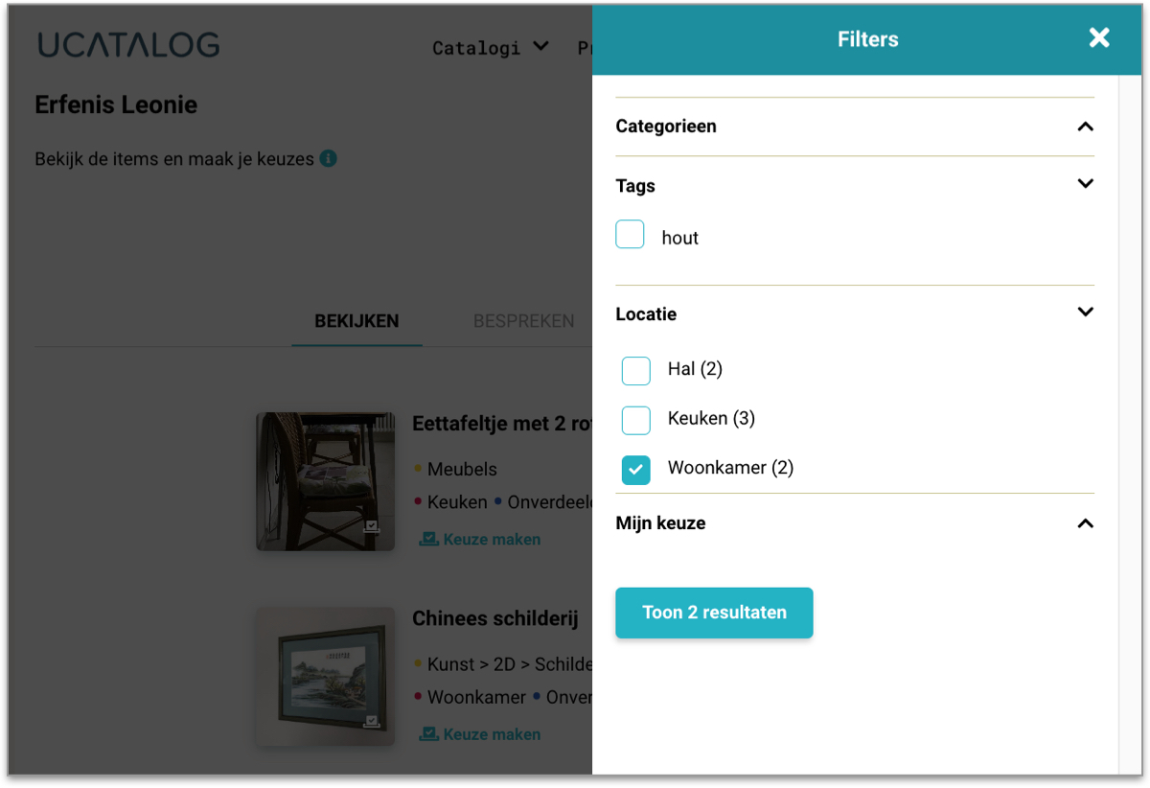The image size is (1150, 788).
Task: Click the info icon next to 'maak je keuzes'
Action: (x=329, y=158)
